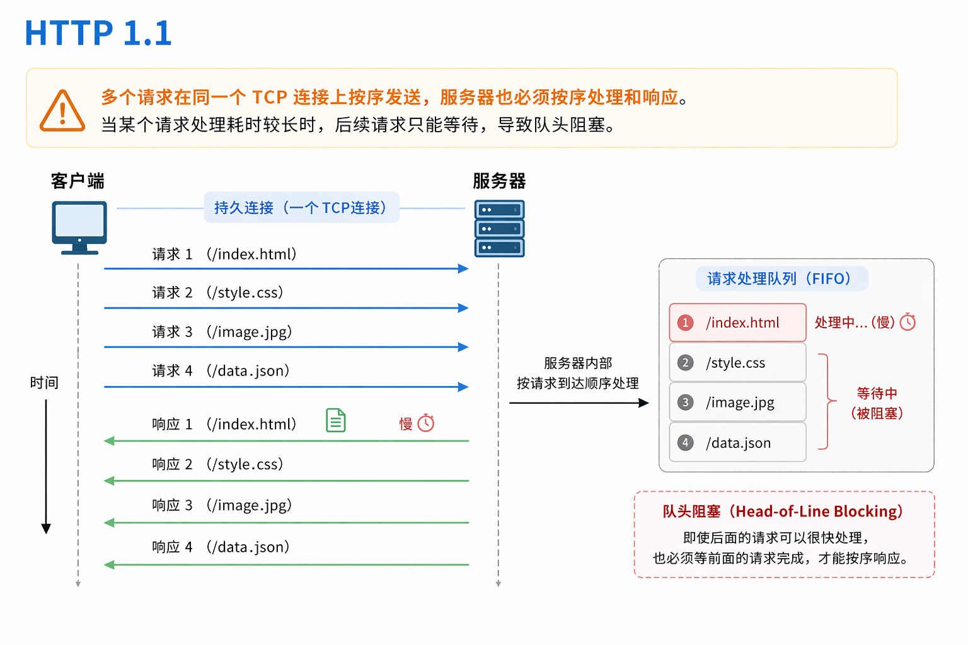
Task: Click the clock icon after 处理中...(慢)
Action: click(907, 322)
